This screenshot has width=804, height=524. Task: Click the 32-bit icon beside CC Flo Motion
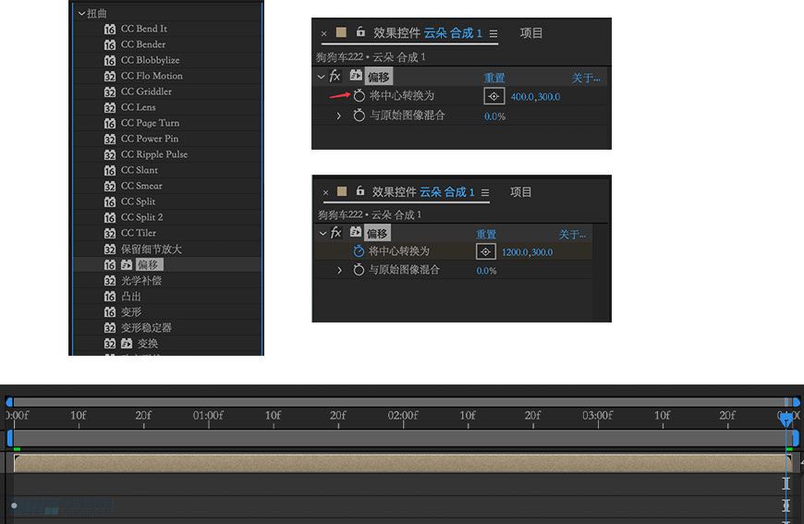point(110,76)
